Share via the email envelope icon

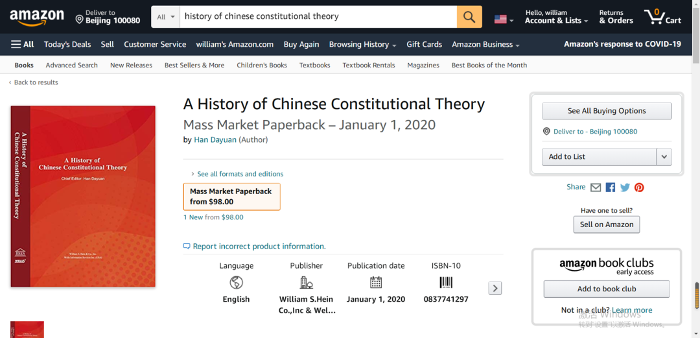coord(596,187)
